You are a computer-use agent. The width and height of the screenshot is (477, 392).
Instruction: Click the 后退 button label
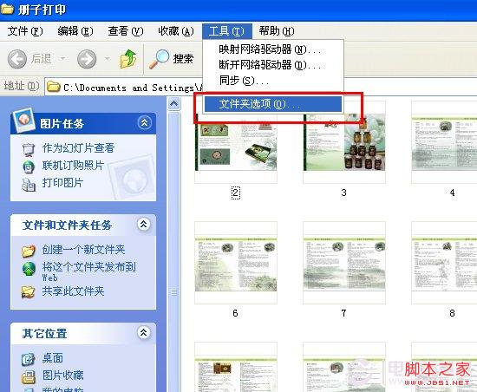[x=41, y=58]
